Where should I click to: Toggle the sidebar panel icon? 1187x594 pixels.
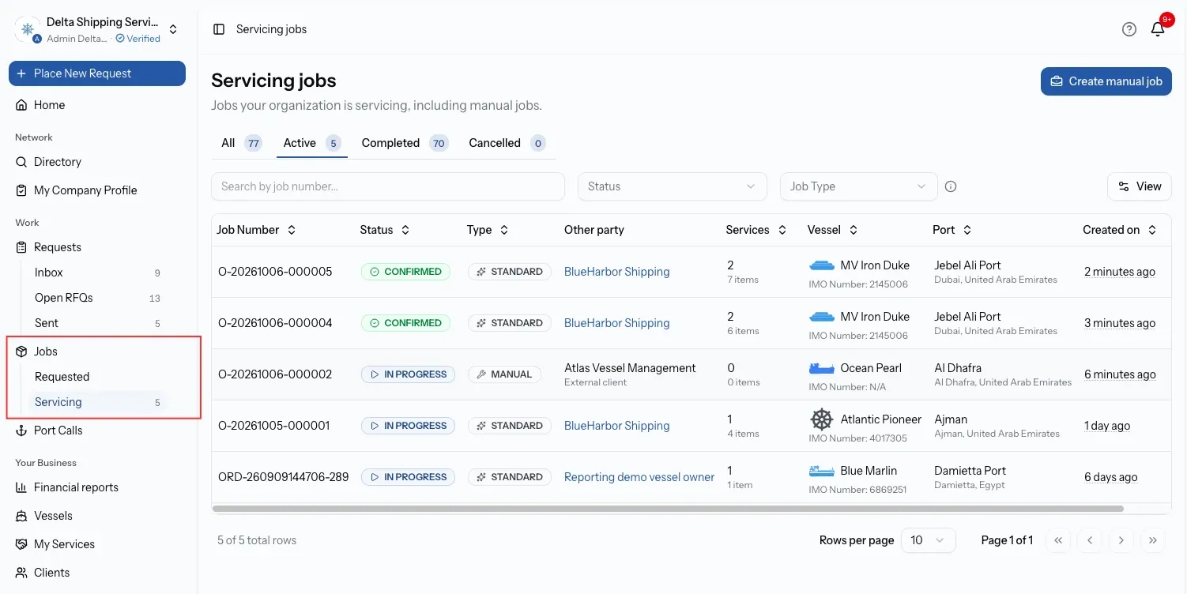click(x=219, y=29)
